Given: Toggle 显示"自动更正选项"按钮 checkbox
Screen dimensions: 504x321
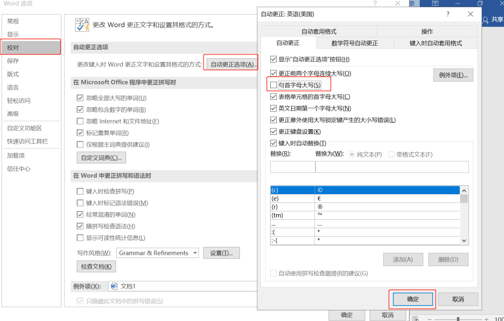Looking at the screenshot, I should 273,59.
